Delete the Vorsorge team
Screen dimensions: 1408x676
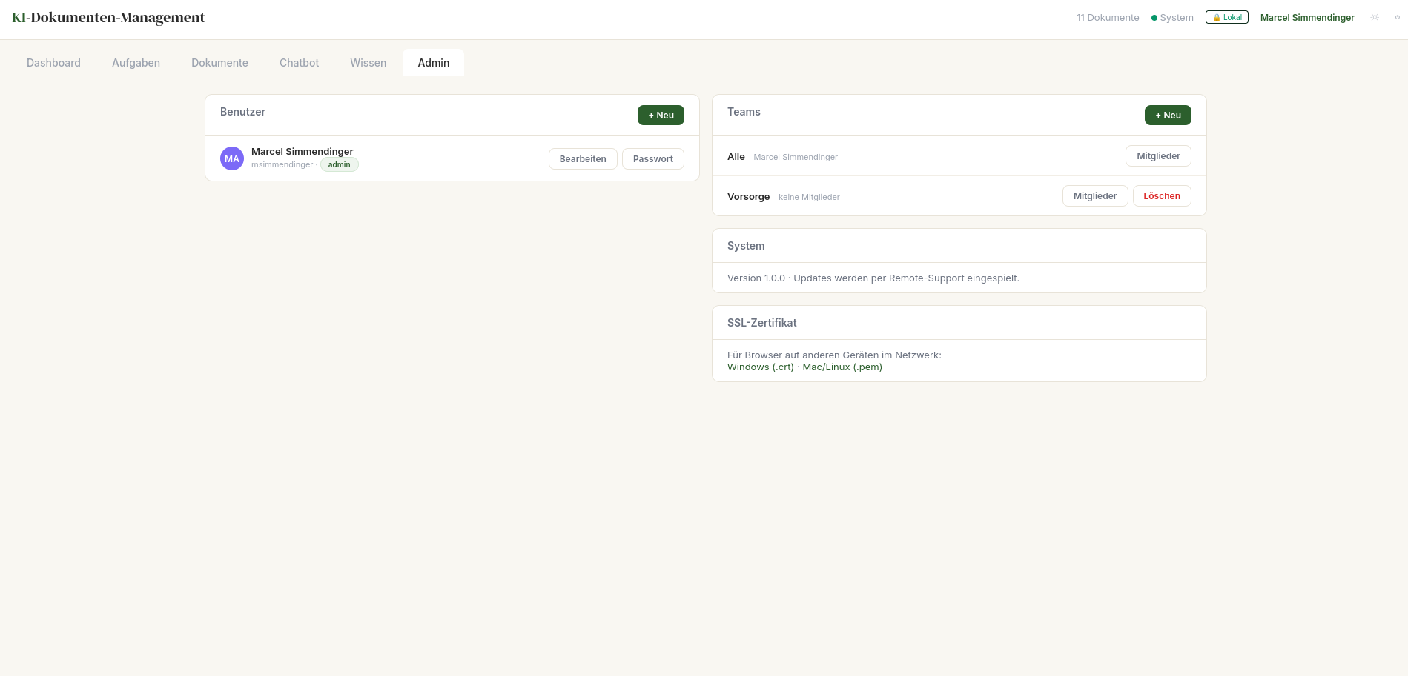tap(1161, 196)
